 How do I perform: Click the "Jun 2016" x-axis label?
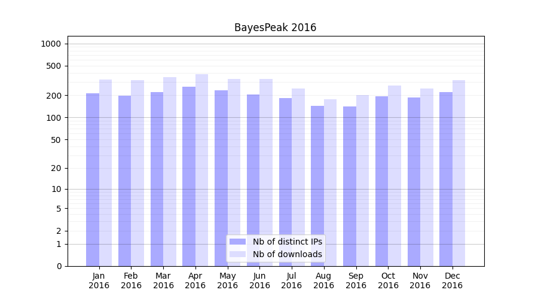pyautogui.click(x=259, y=280)
